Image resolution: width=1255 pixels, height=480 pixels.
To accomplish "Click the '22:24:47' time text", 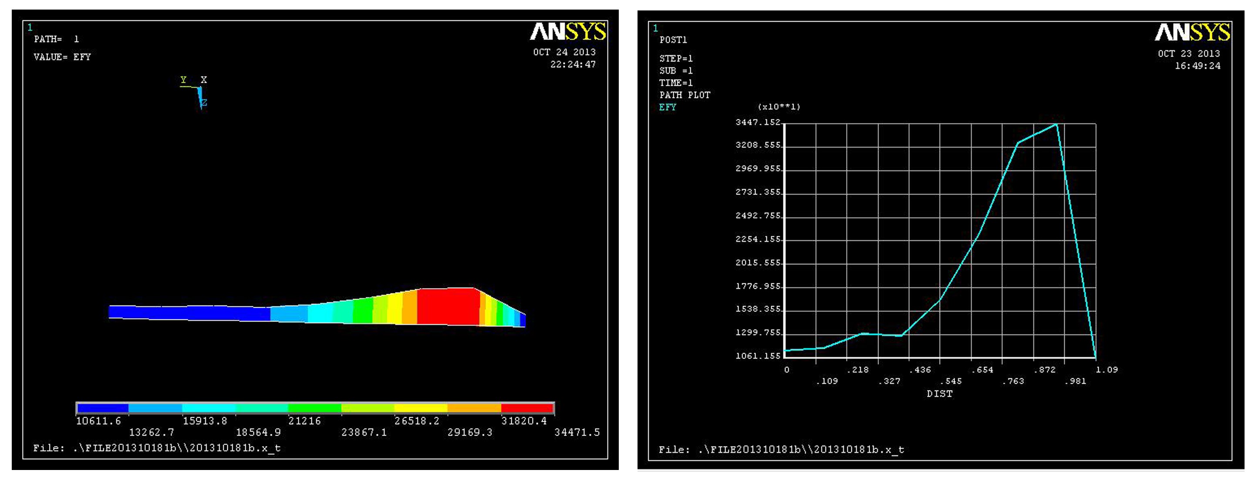I will (x=573, y=64).
